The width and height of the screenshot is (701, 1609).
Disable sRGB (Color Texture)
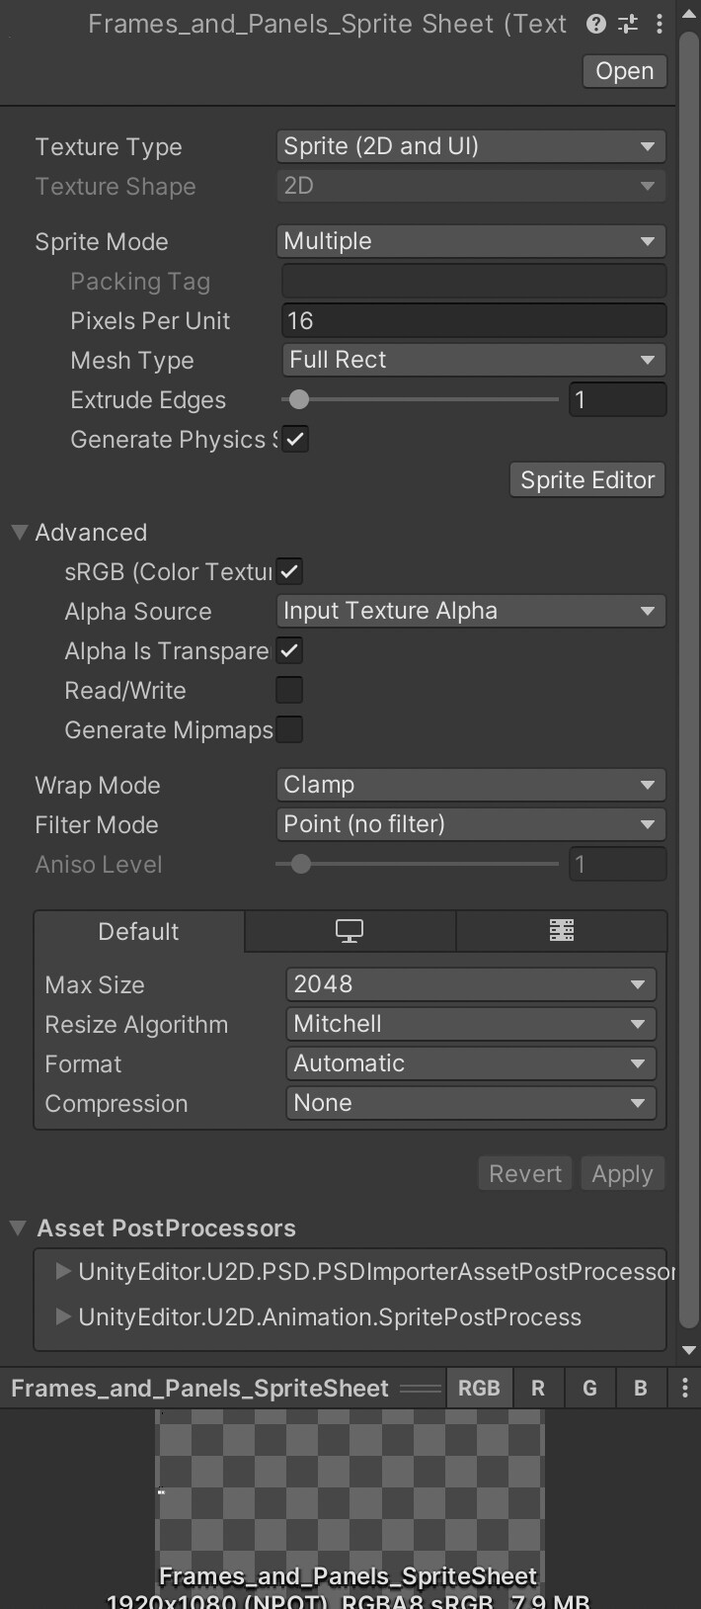288,571
